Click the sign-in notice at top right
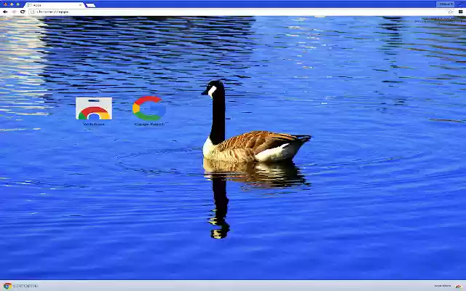The width and height of the screenshot is (466, 291). click(x=440, y=20)
